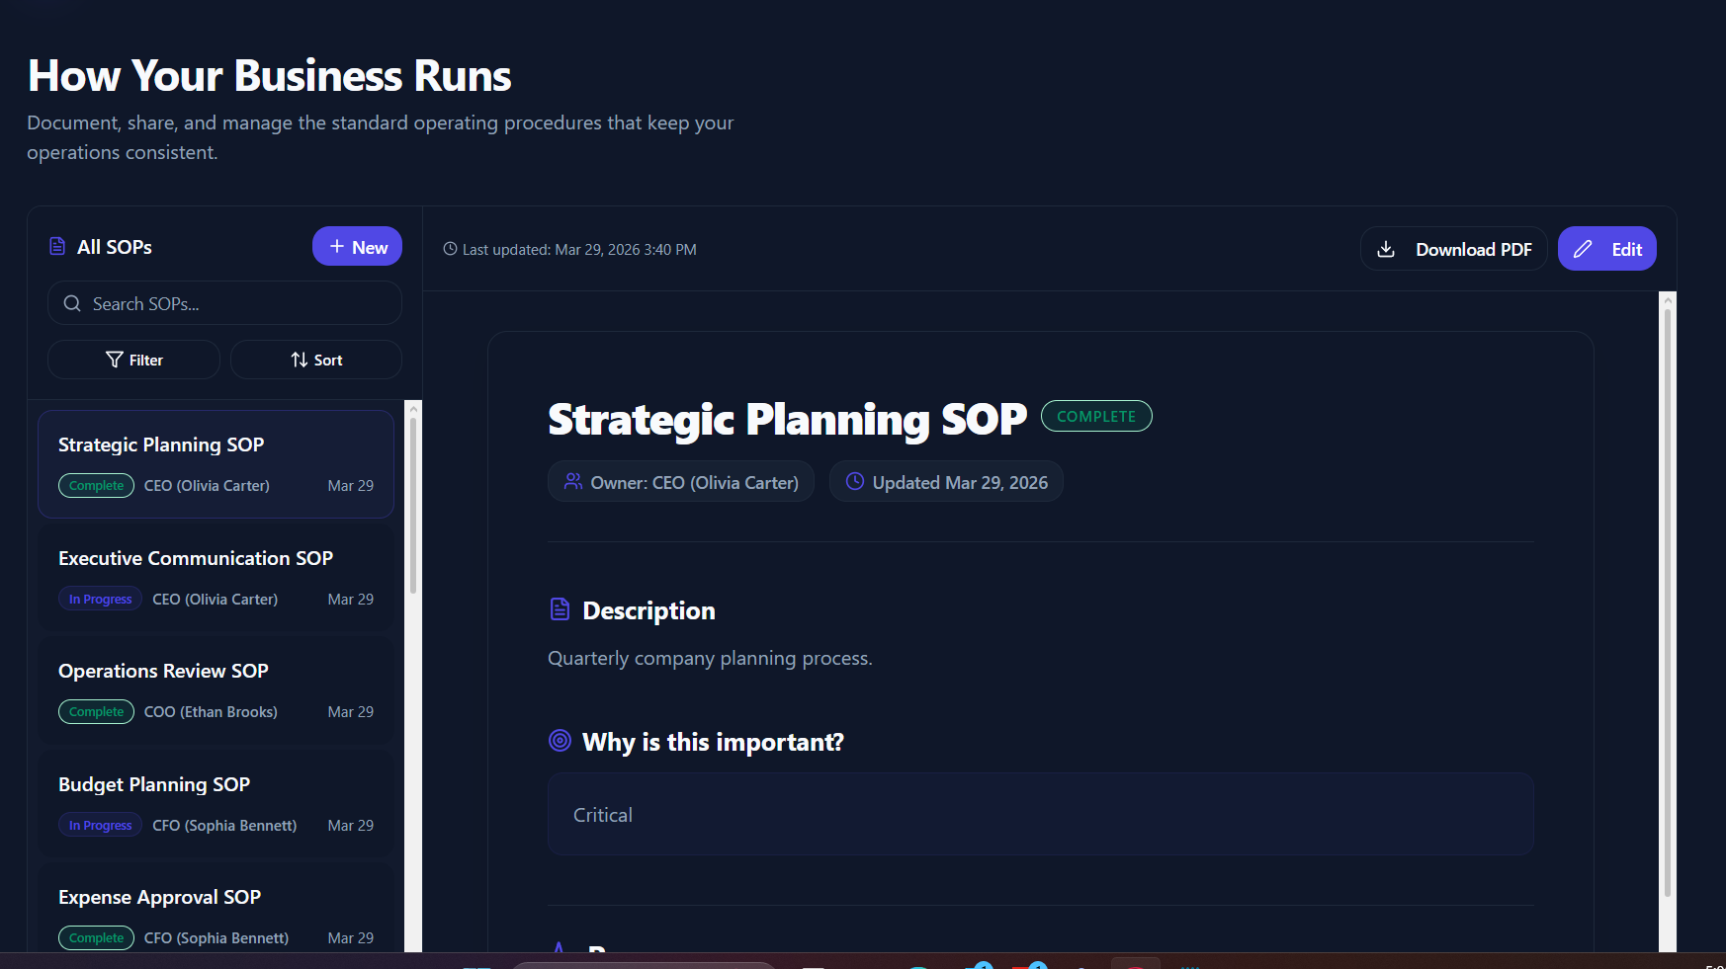Click Updated Mar 29, 2026 chip
Viewport: 1726px width, 969px height.
(x=946, y=481)
